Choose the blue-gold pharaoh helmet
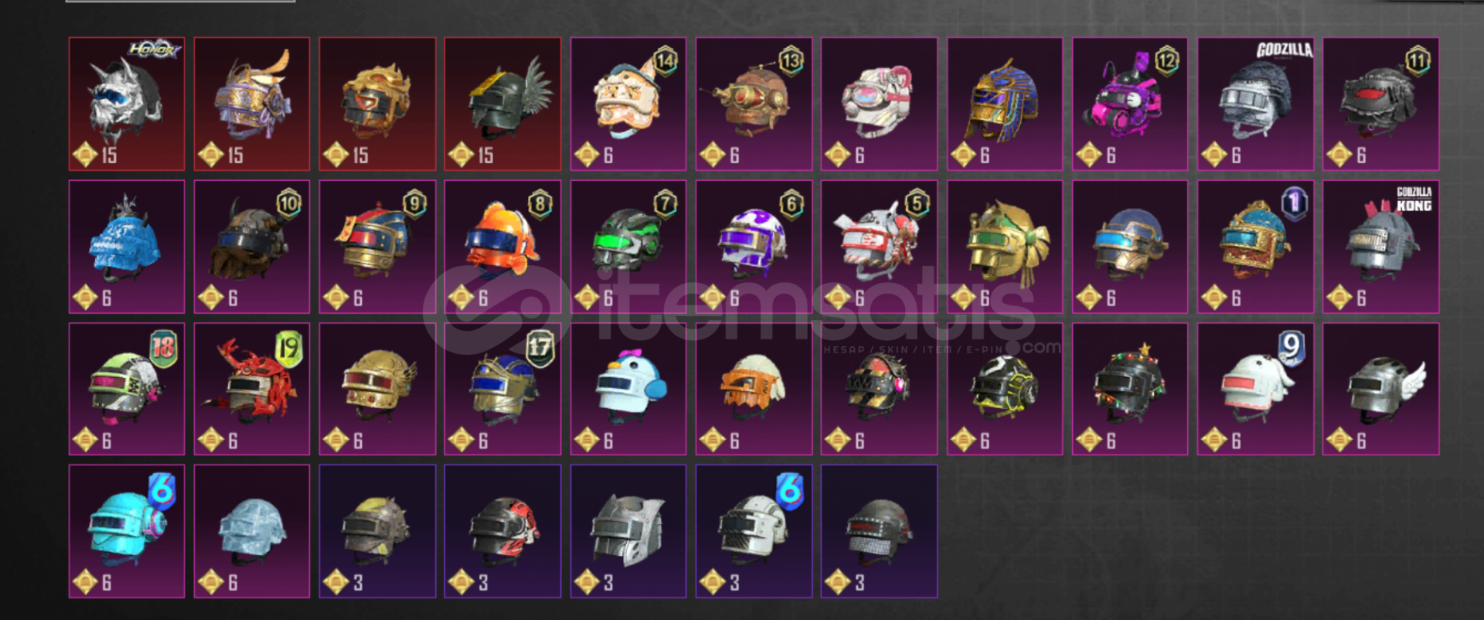Image resolution: width=1484 pixels, height=620 pixels. (1004, 104)
